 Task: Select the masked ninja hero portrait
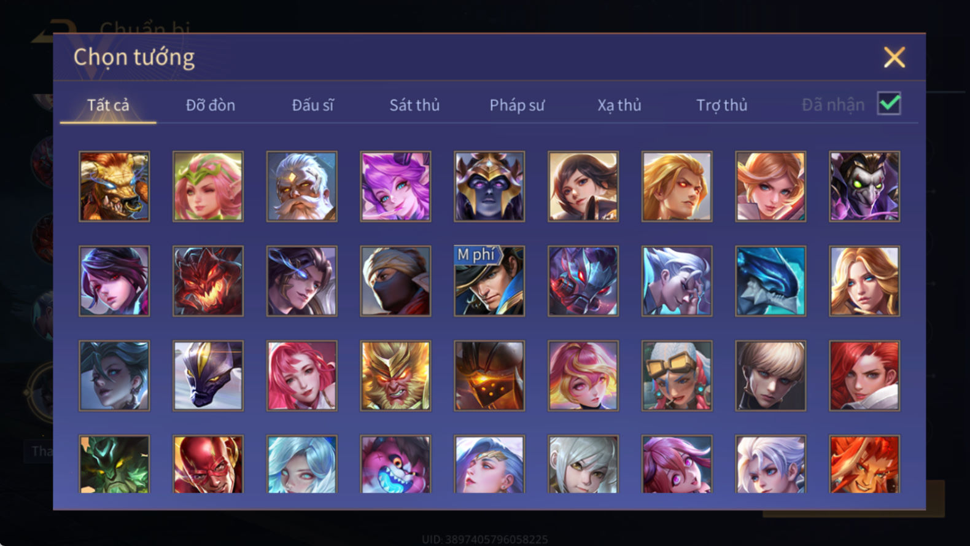[395, 281]
